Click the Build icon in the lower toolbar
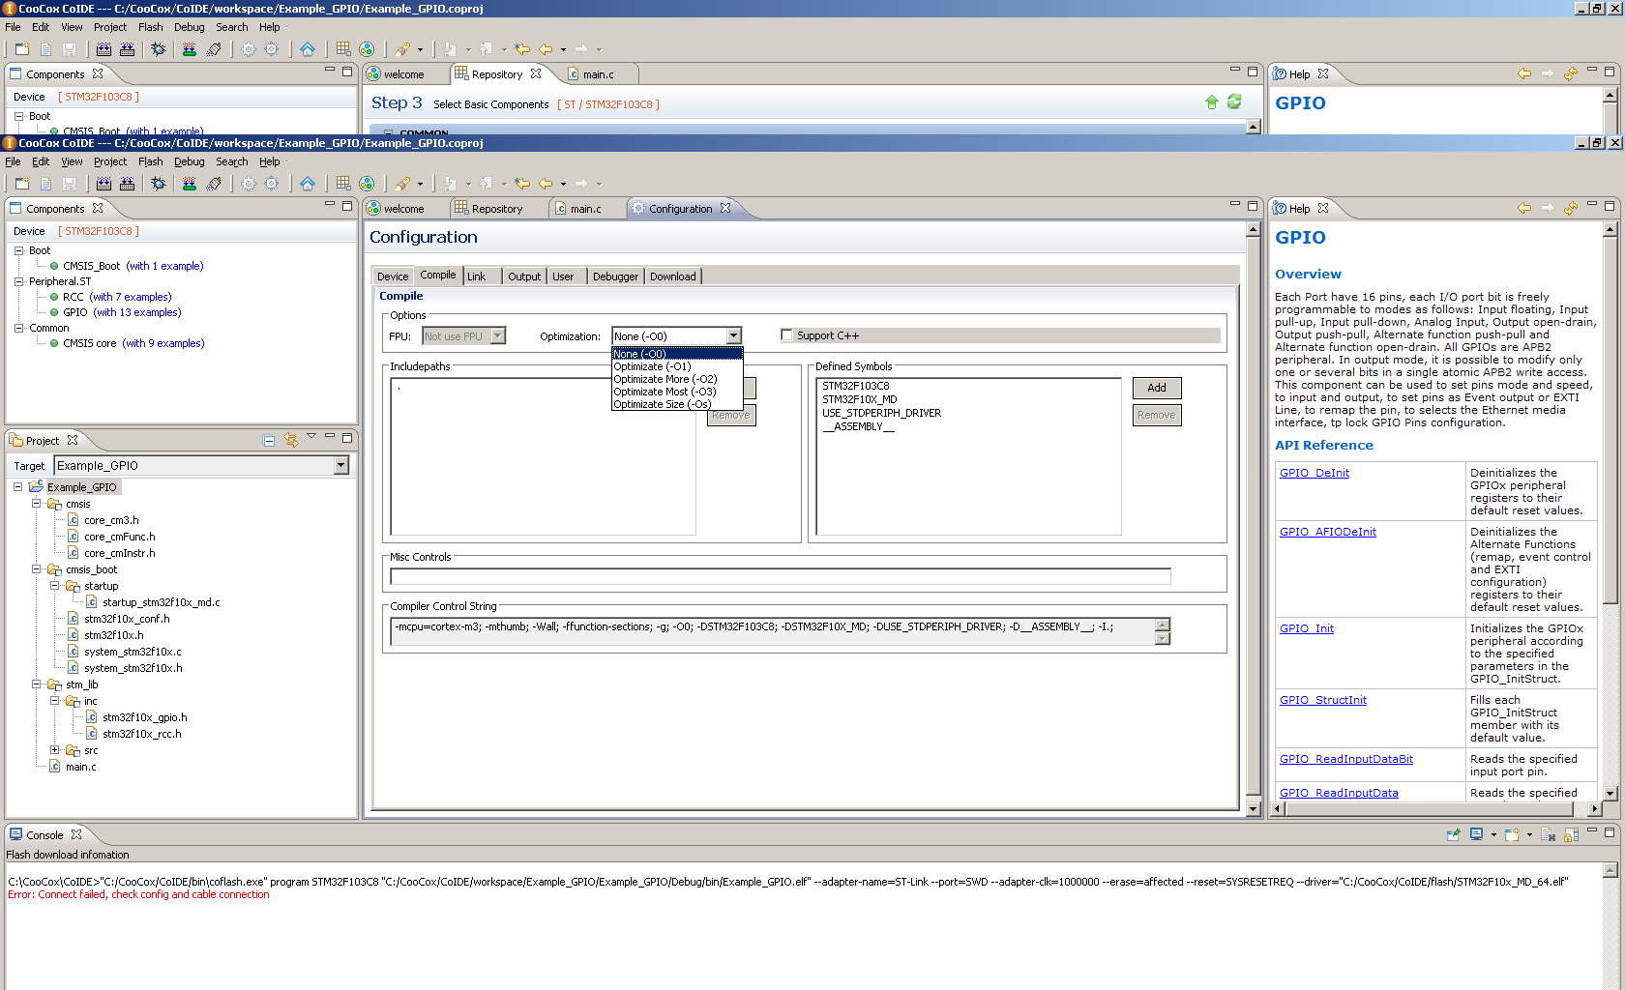Viewport: 1625px width, 990px height. (103, 184)
